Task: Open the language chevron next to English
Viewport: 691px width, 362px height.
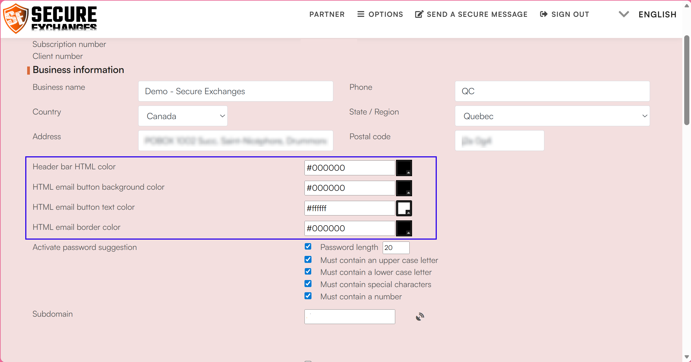Action: tap(624, 14)
